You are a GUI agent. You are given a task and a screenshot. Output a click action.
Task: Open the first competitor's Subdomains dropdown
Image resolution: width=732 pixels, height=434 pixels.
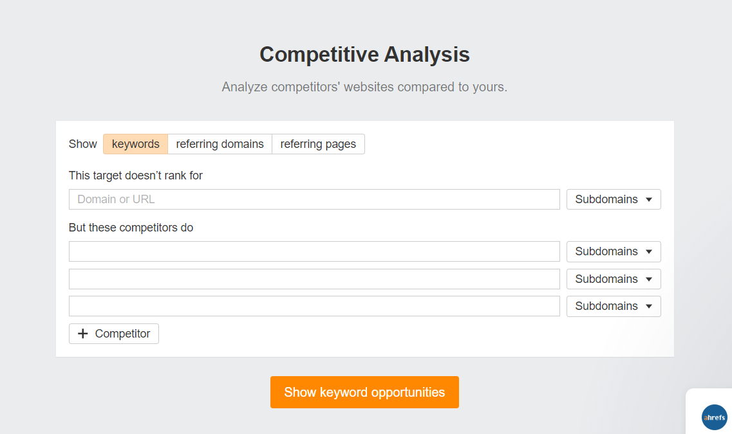(613, 251)
